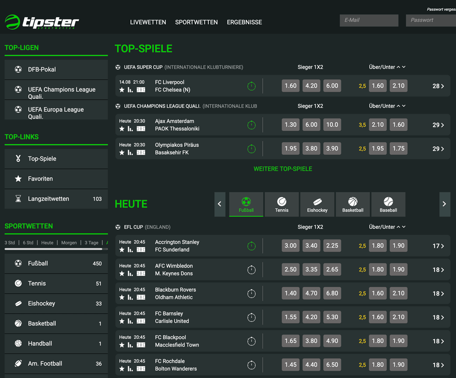Screen dimensions: 456x378
Task: Select Am. Football in the sidebar list
Action: pyautogui.click(x=56, y=364)
